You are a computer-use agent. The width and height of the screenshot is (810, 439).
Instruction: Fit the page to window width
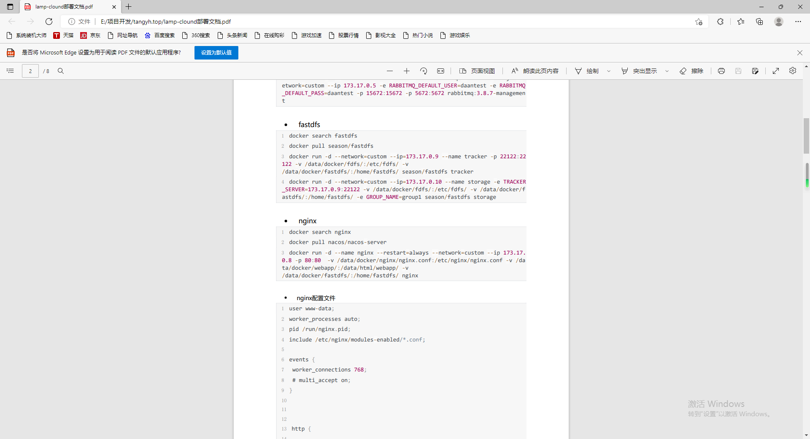pos(440,71)
